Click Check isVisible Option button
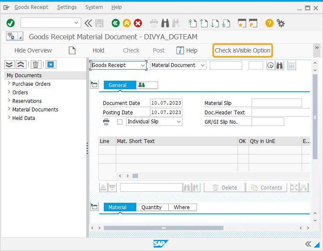The width and height of the screenshot is (323, 251). coord(242,50)
